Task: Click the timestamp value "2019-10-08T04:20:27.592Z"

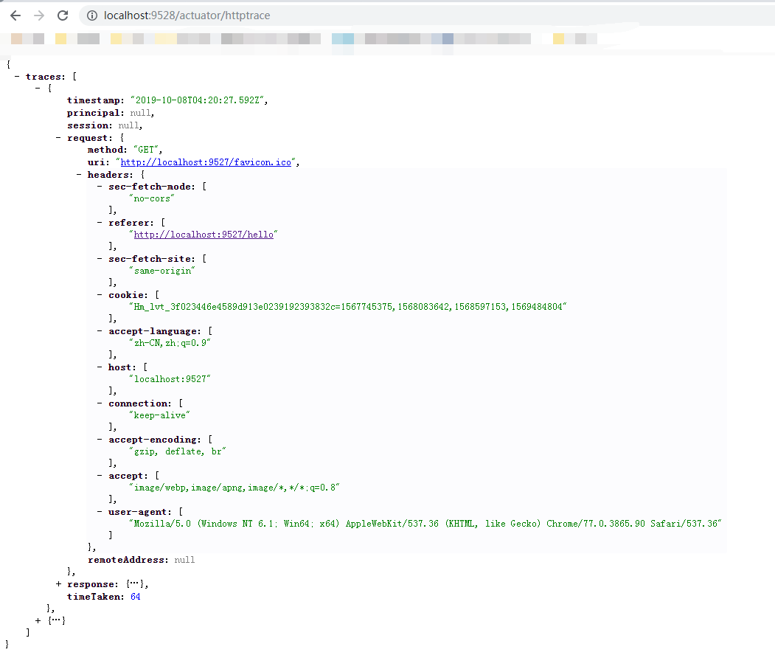Action: click(199, 100)
